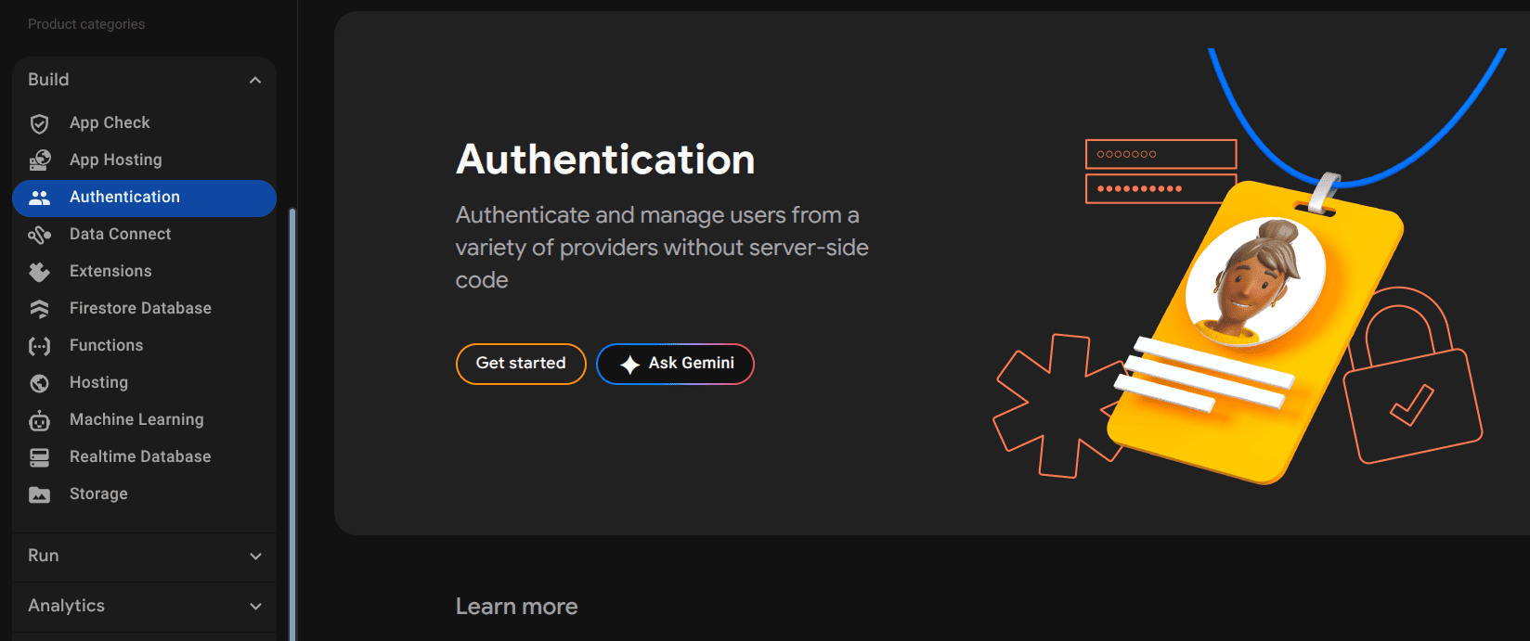
Task: Click the Get started button
Action: click(521, 364)
